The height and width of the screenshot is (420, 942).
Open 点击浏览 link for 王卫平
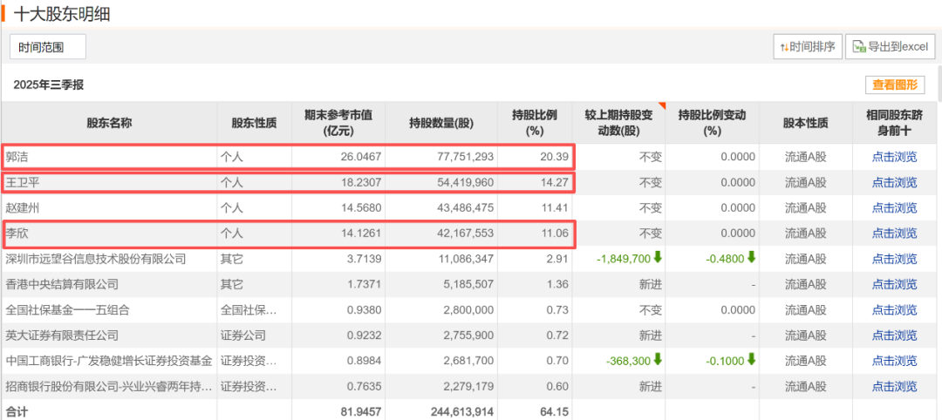point(894,183)
